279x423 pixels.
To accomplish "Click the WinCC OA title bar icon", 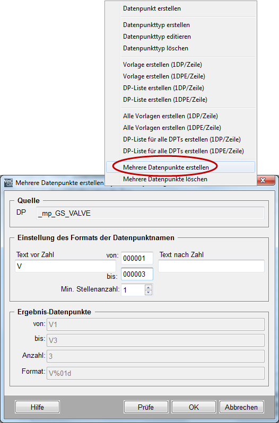I will click(8, 183).
